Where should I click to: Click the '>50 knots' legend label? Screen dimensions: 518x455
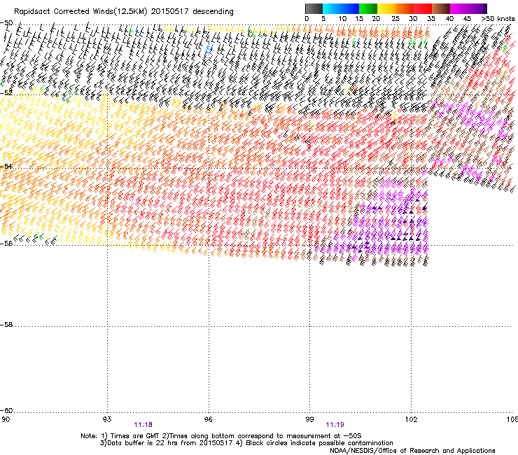pyautogui.click(x=498, y=19)
